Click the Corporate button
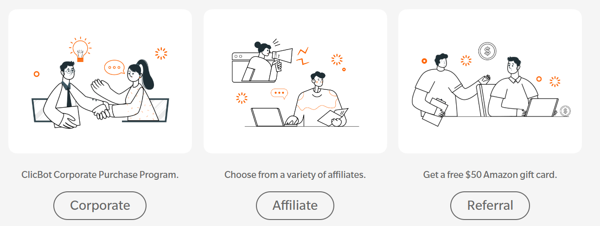The width and height of the screenshot is (600, 226). click(x=100, y=205)
